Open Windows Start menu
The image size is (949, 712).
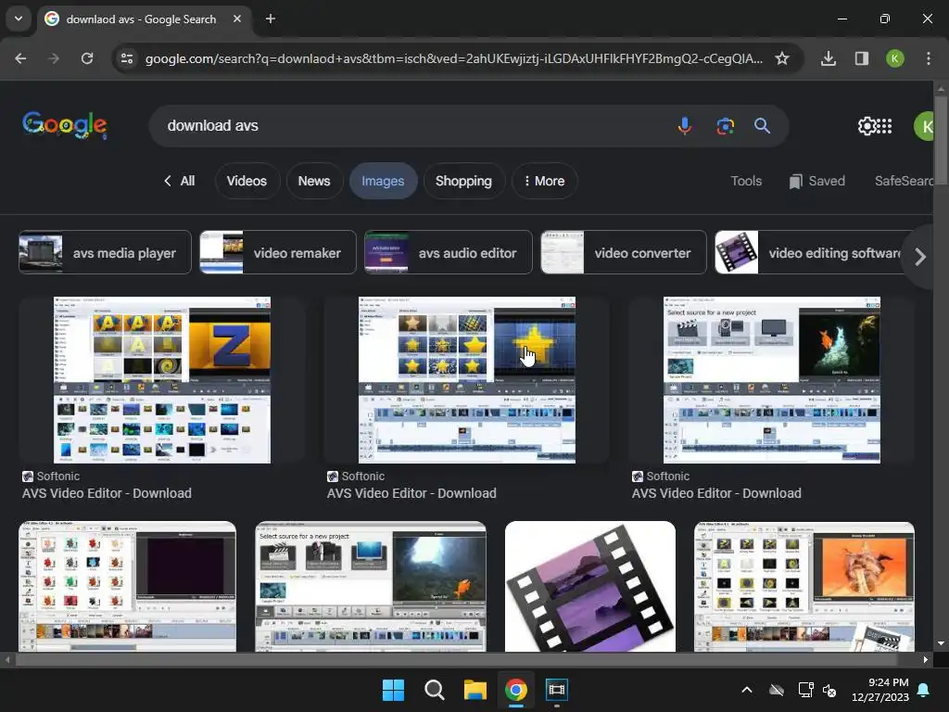coord(393,690)
